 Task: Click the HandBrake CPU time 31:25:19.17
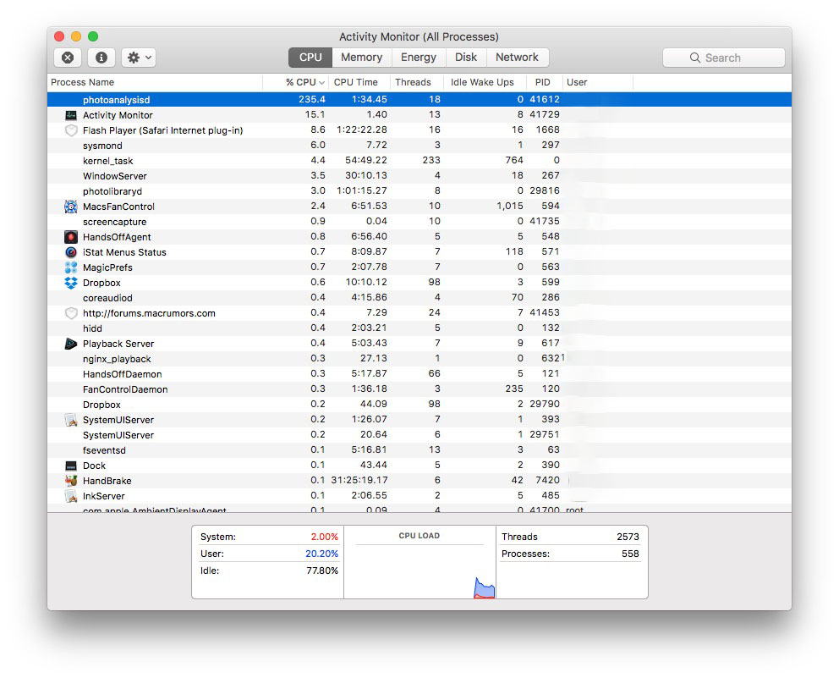click(359, 481)
